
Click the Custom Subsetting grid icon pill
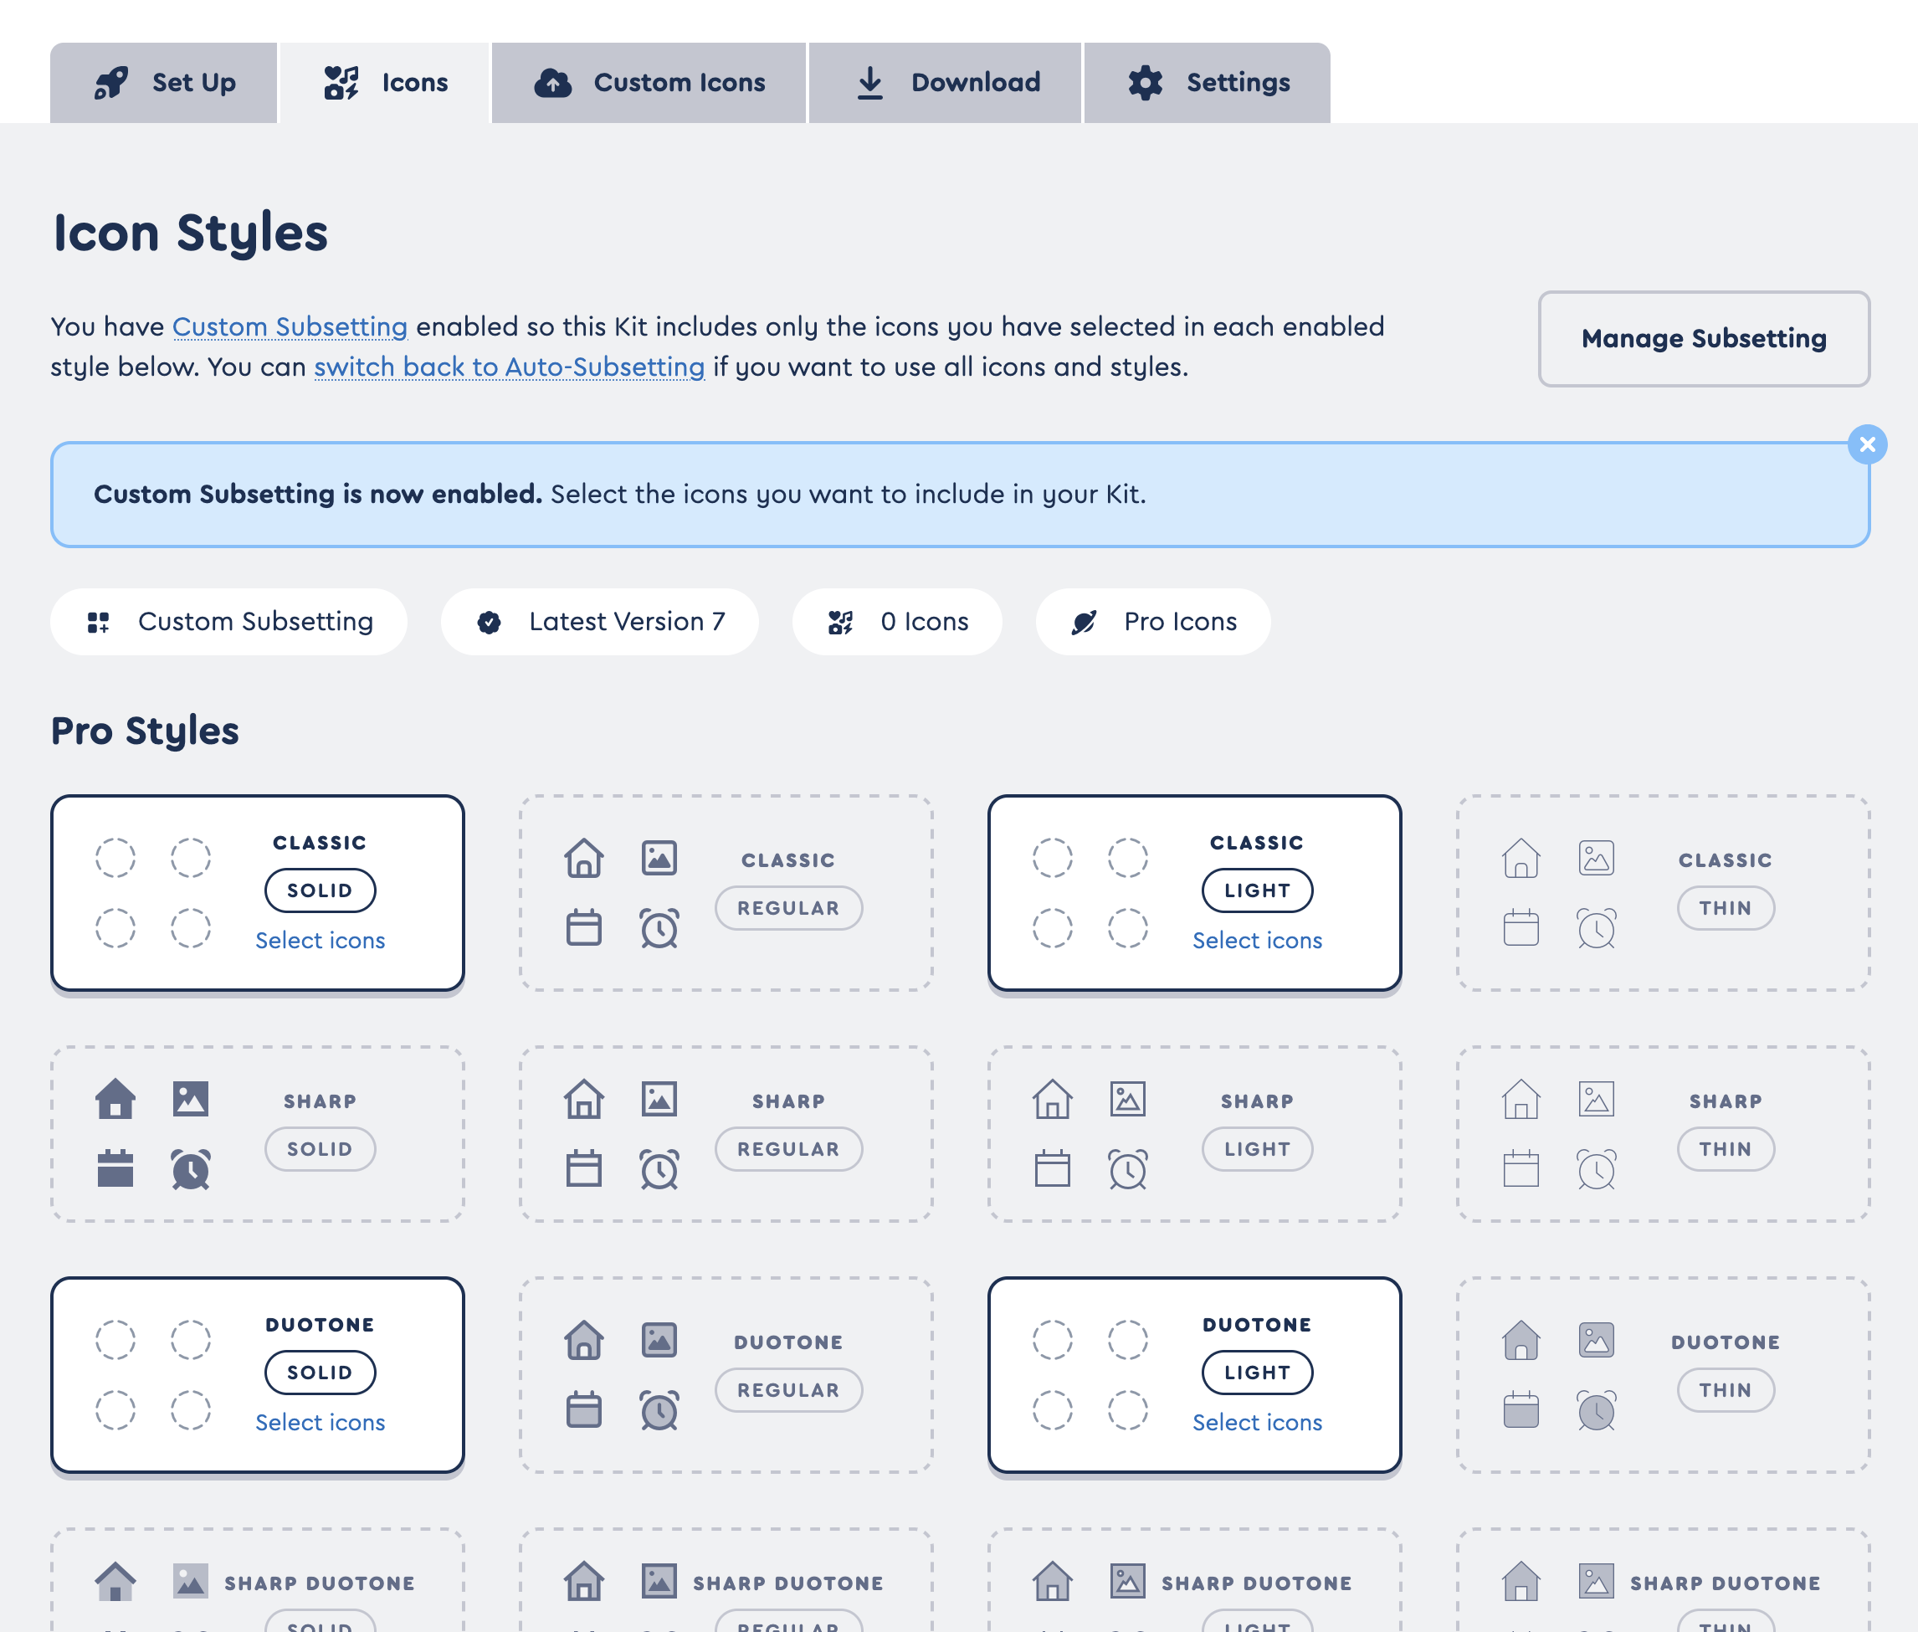(98, 622)
